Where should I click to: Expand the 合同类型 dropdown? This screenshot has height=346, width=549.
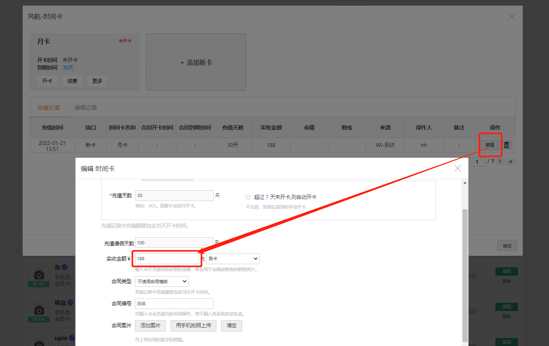[x=162, y=282]
